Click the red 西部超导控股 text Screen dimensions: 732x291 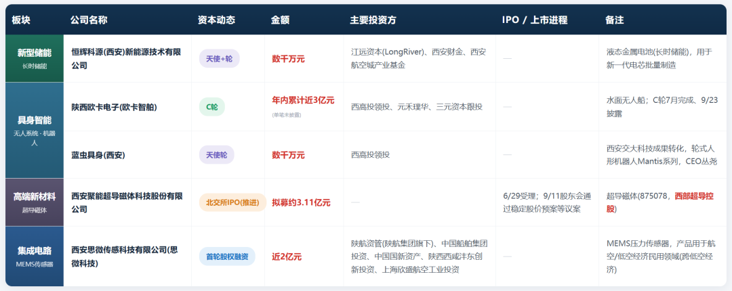pos(660,202)
